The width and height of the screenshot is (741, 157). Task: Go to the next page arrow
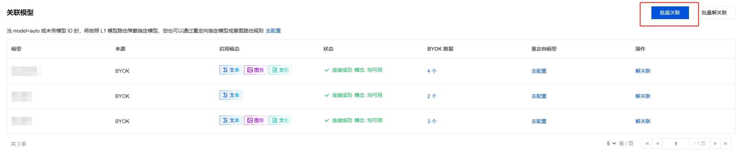pos(715,144)
